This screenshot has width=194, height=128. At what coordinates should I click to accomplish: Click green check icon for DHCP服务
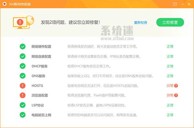23,66
